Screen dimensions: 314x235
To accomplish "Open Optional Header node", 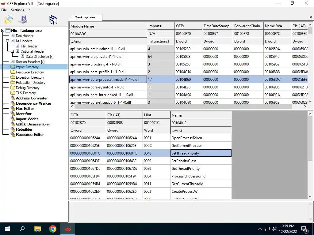I will pos(33,51).
